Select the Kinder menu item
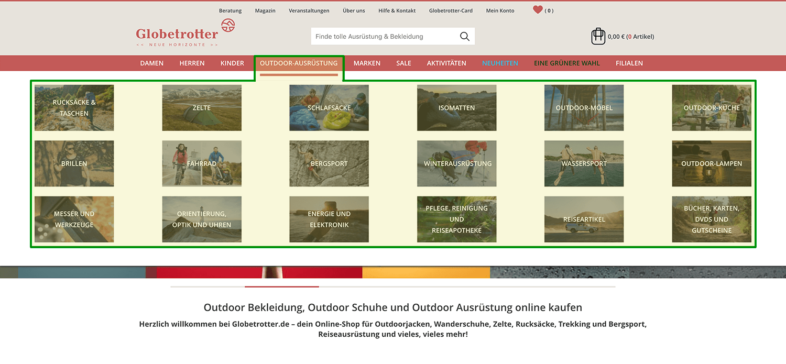The width and height of the screenshot is (786, 364). (232, 63)
